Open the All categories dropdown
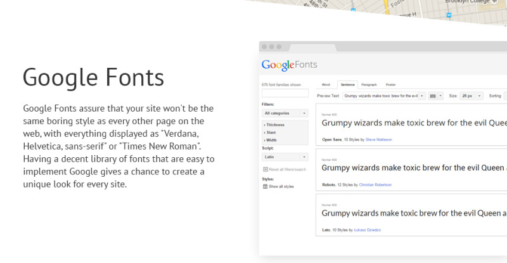The width and height of the screenshot is (507, 263). [x=285, y=113]
